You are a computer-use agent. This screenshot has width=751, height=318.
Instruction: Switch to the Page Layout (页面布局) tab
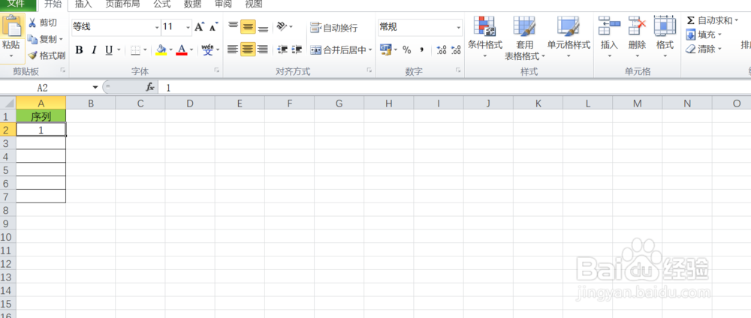pos(122,4)
